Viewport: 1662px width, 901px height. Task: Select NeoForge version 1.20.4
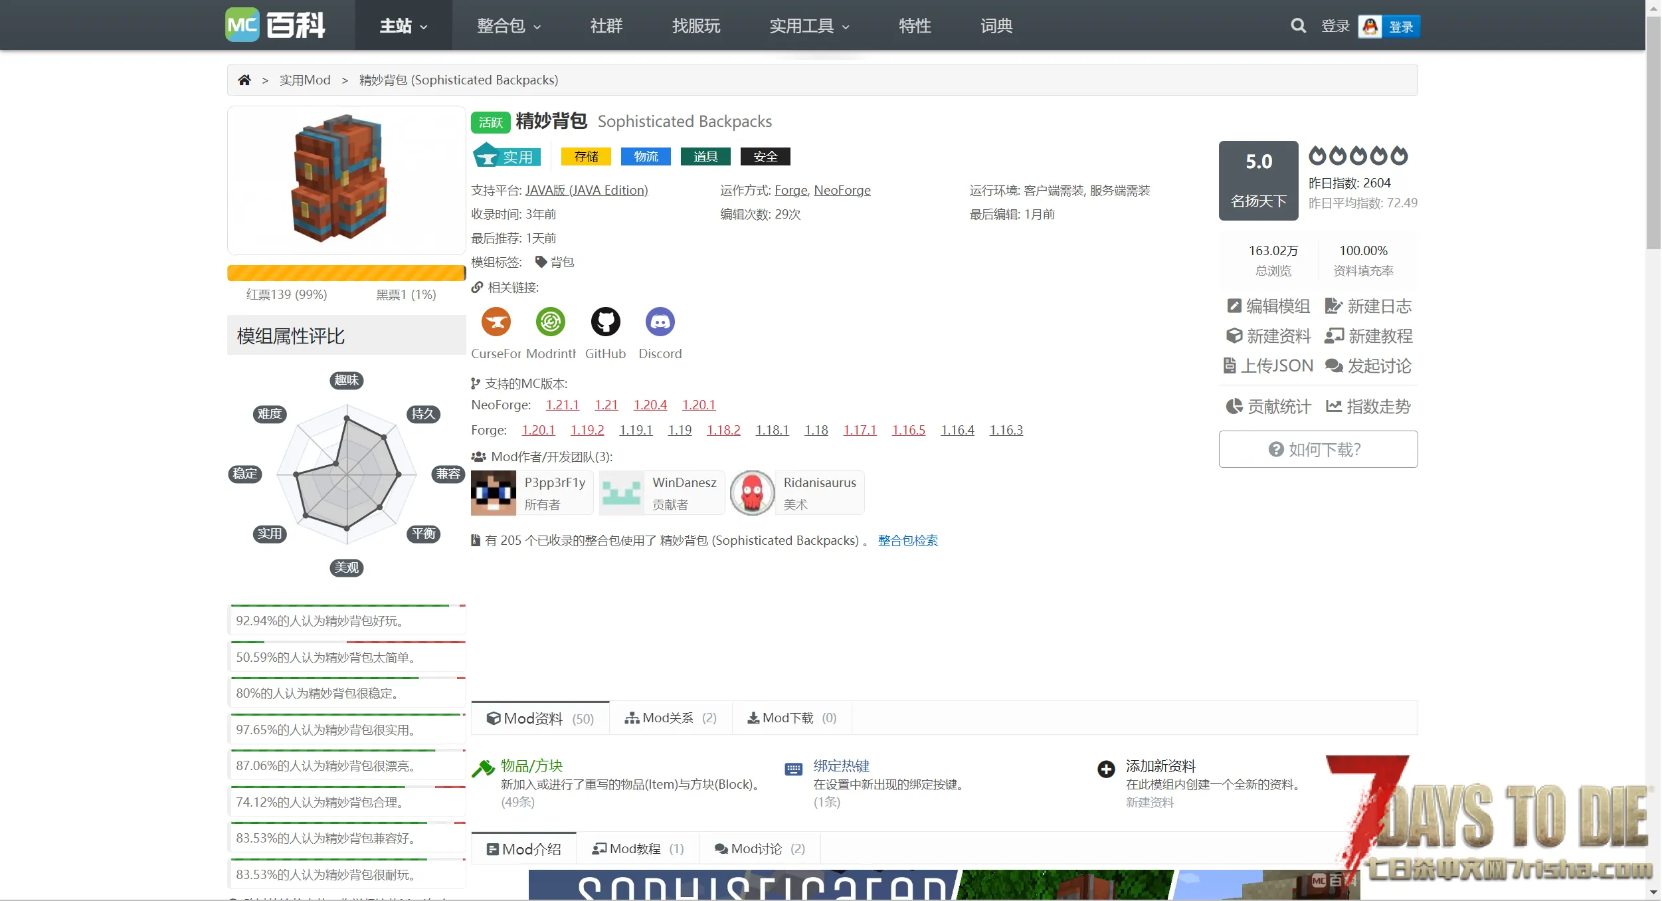tap(650, 405)
